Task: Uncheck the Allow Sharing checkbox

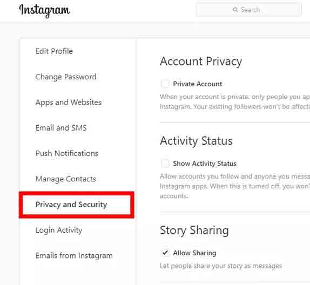Action: (165, 253)
